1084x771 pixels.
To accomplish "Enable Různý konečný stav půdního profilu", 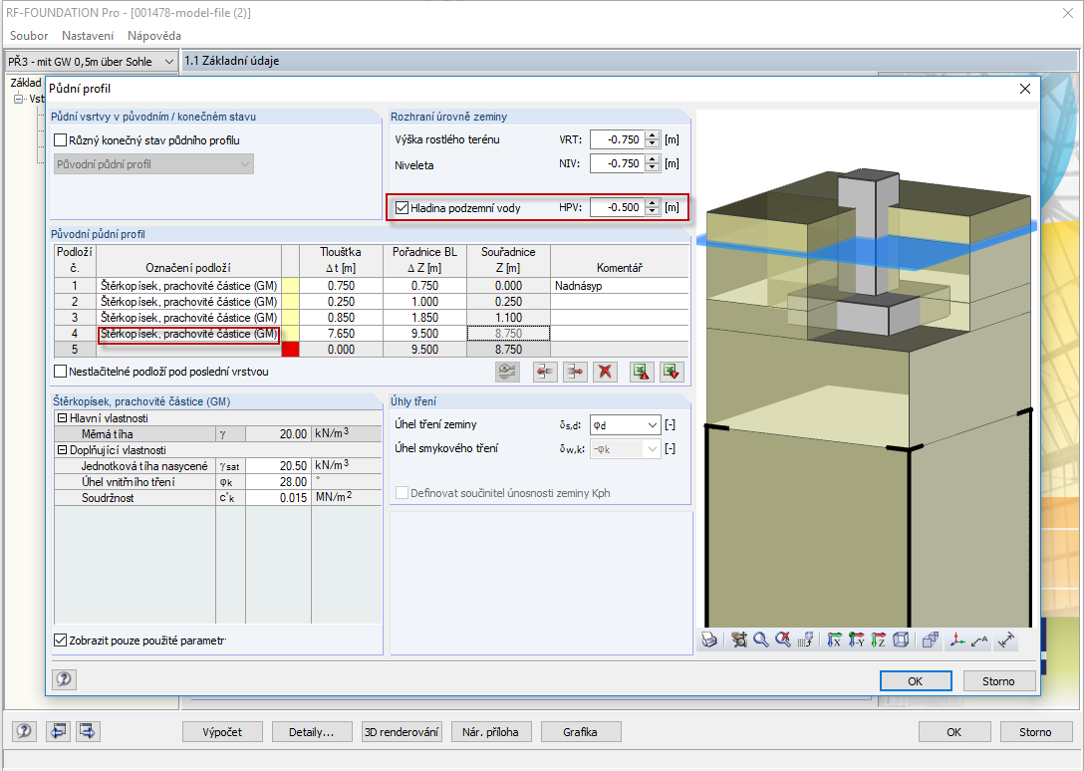I will pyautogui.click(x=61, y=140).
